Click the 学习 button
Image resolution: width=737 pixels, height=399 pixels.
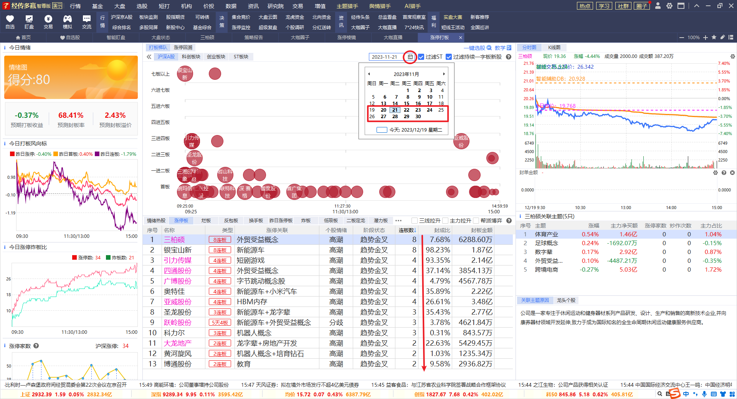pos(604,6)
